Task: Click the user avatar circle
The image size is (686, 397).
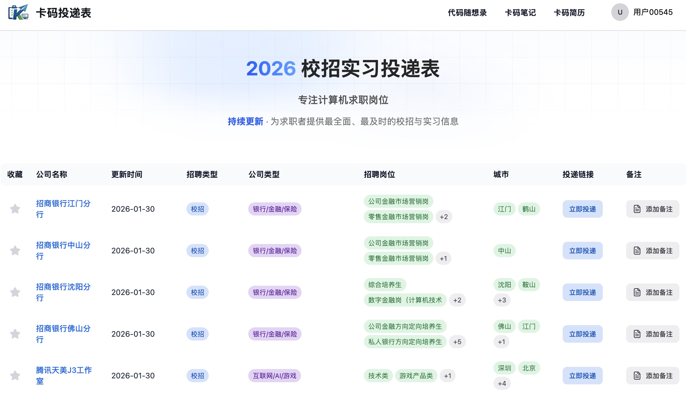Action: coord(620,12)
